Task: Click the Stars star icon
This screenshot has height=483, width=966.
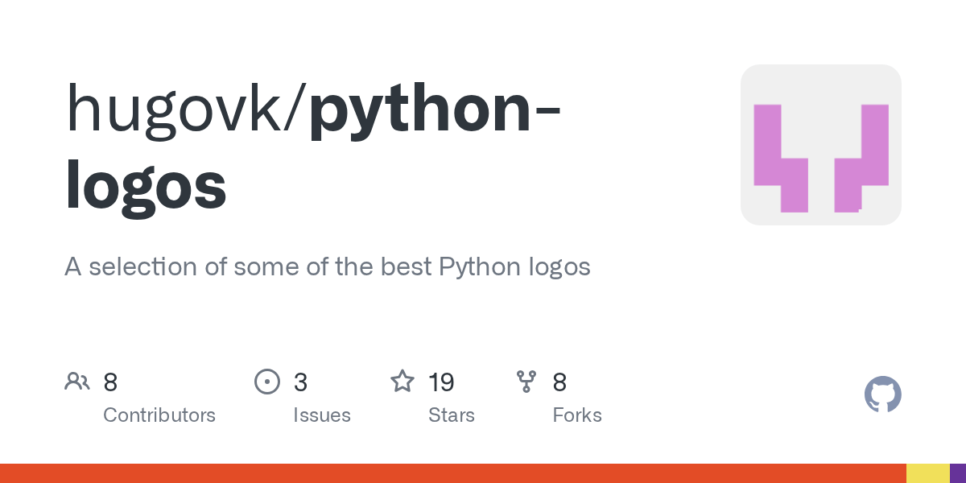Action: coord(402,381)
